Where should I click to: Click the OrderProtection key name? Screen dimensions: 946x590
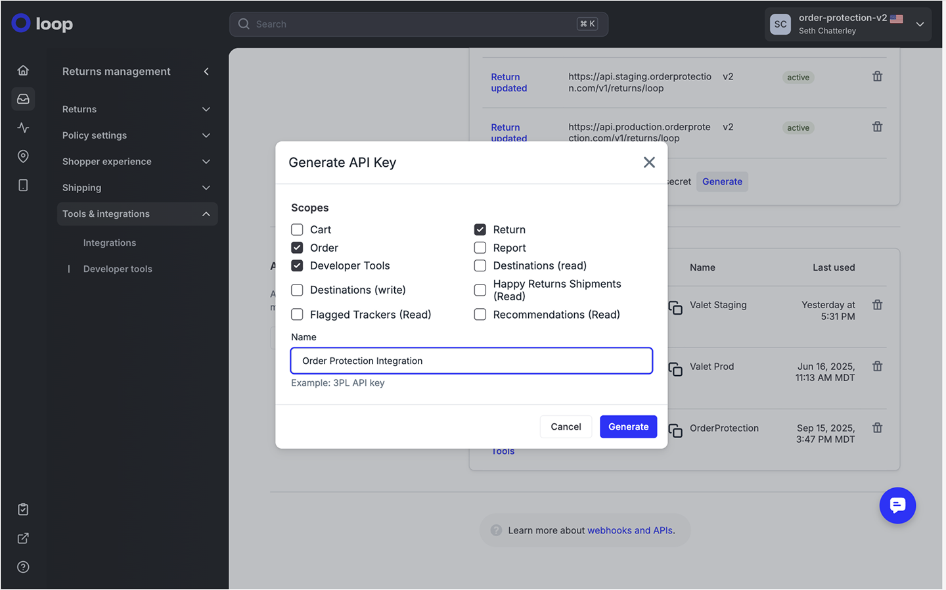coord(724,428)
